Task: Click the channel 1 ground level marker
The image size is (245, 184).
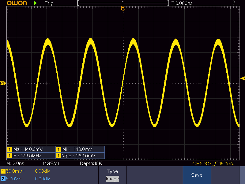Action: click(3, 83)
